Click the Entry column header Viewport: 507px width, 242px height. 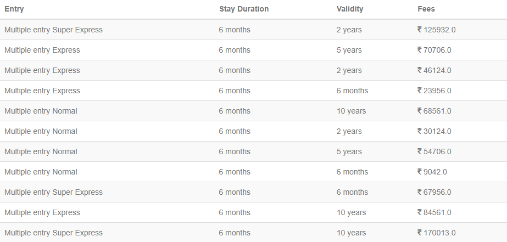click(x=14, y=9)
